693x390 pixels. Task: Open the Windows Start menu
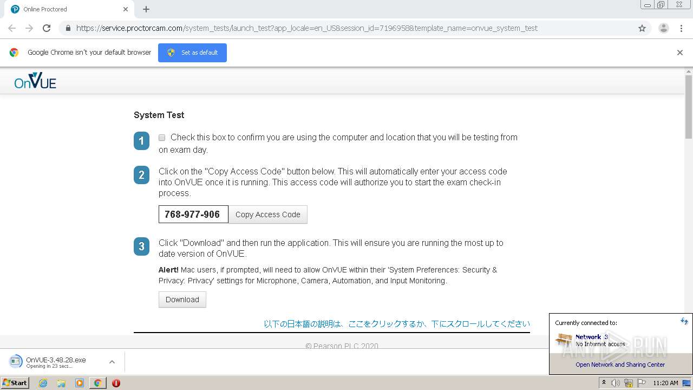tap(15, 382)
